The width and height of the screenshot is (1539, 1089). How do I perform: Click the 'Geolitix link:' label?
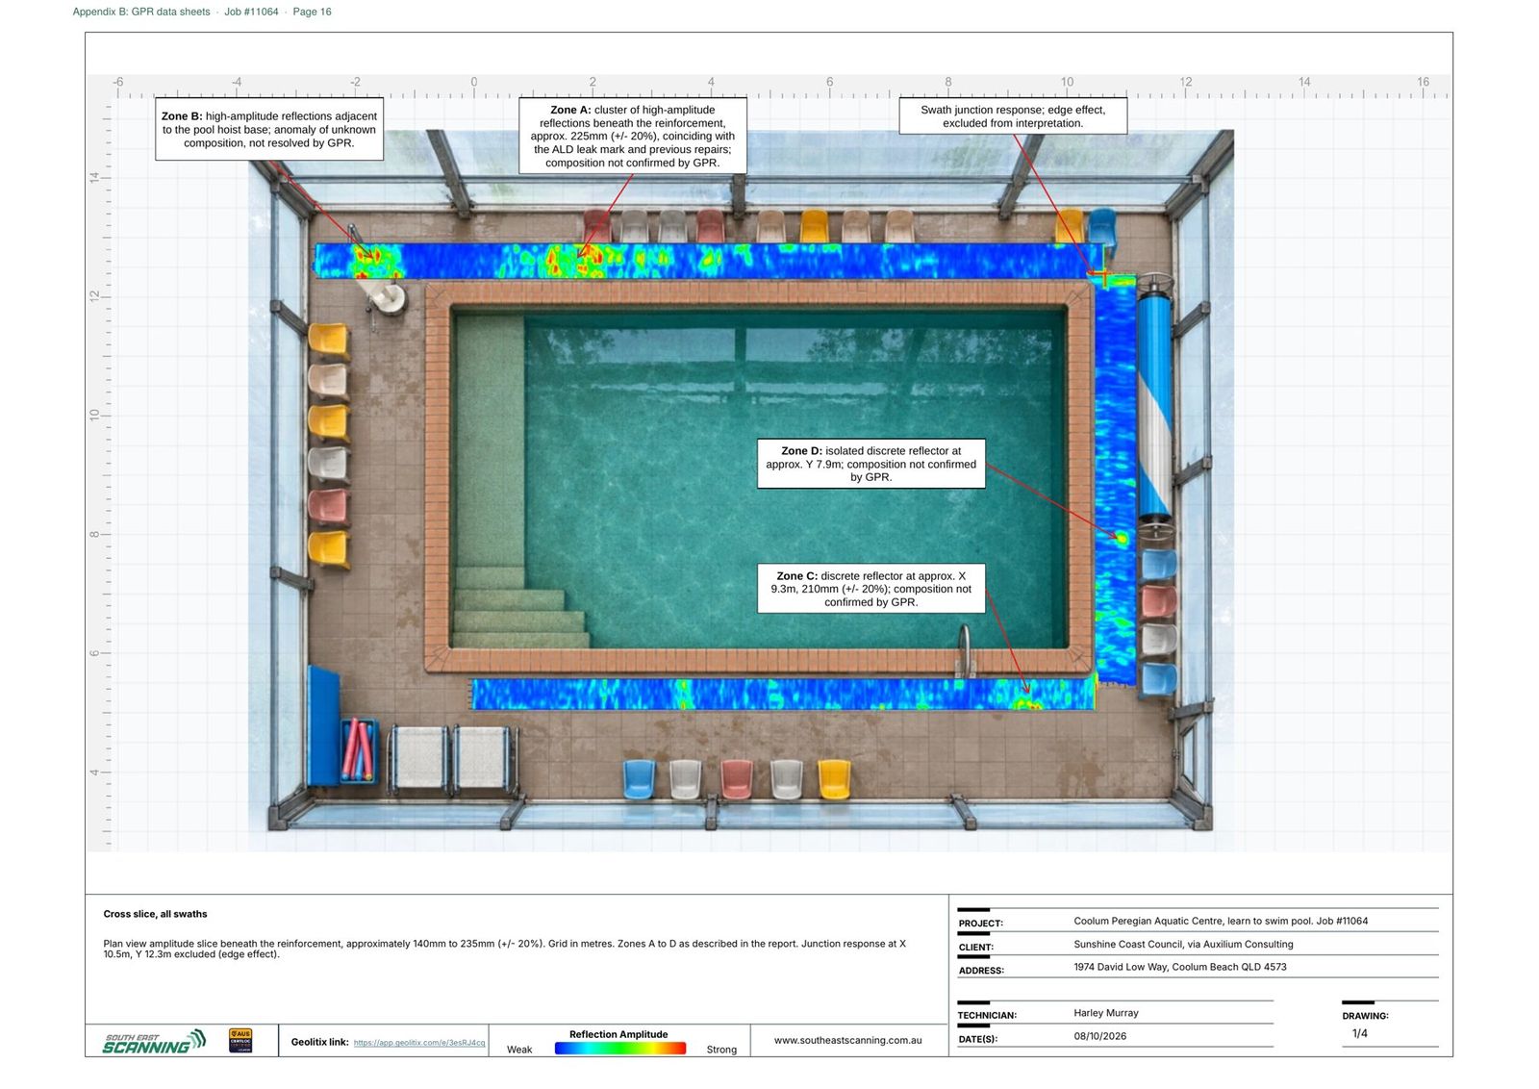[319, 1042]
